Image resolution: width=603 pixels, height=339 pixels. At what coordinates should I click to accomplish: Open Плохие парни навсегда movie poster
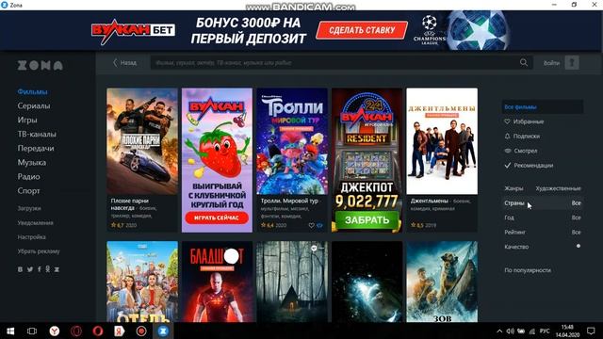[x=142, y=141]
